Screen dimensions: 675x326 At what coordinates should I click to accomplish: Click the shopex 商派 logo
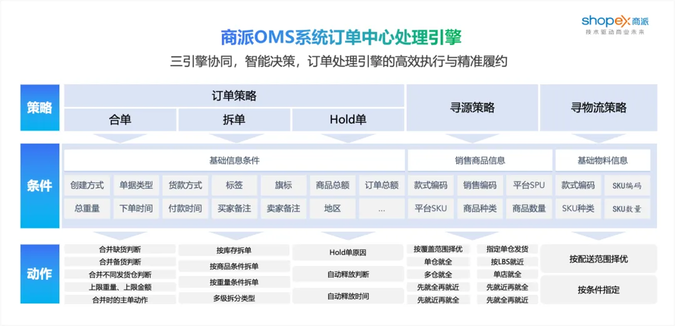tap(615, 25)
